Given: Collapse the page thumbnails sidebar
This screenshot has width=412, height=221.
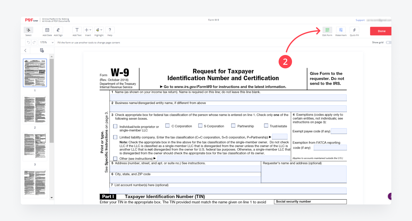Looking at the screenshot, I should [25, 50].
